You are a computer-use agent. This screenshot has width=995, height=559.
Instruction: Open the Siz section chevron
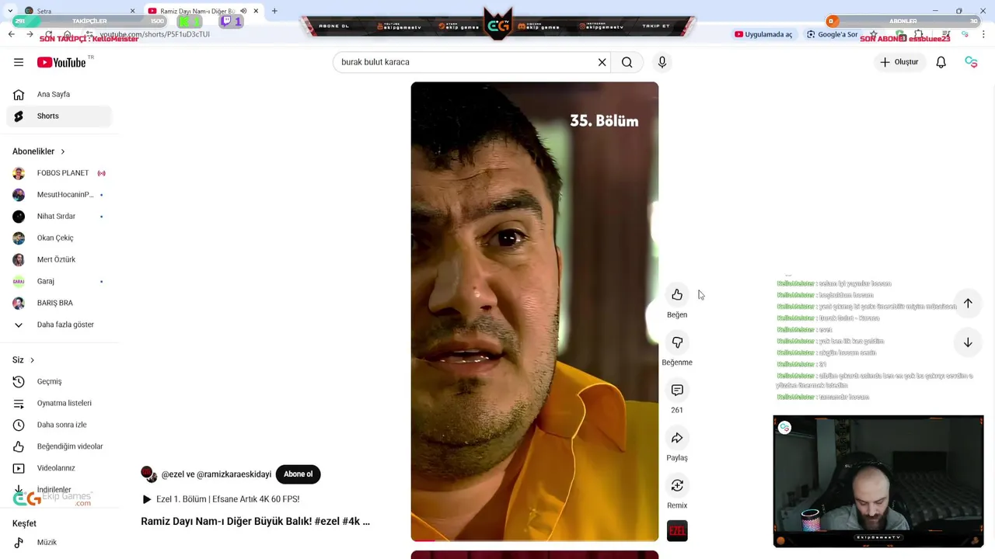tap(32, 360)
